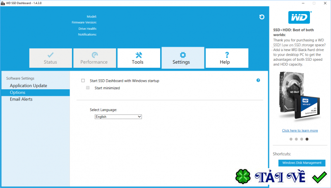
Task: Minimize the WD SSD Dashboard window
Action: point(303,3)
